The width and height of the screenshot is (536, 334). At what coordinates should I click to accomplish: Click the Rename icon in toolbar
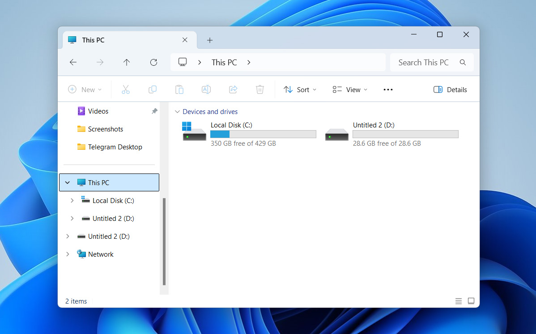(206, 89)
